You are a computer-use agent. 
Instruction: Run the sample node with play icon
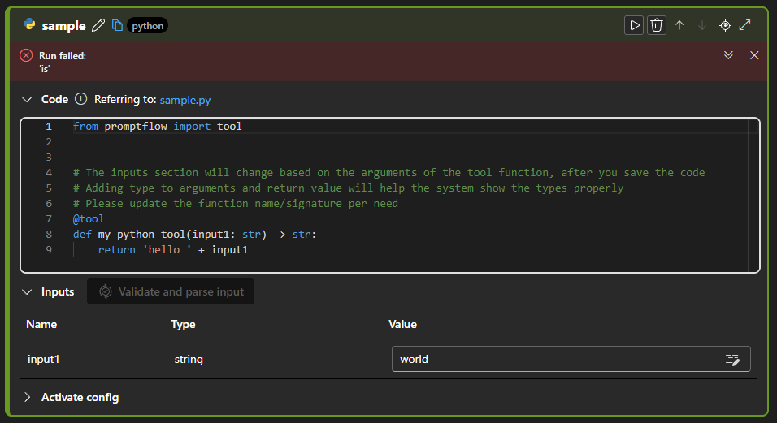[x=634, y=25]
